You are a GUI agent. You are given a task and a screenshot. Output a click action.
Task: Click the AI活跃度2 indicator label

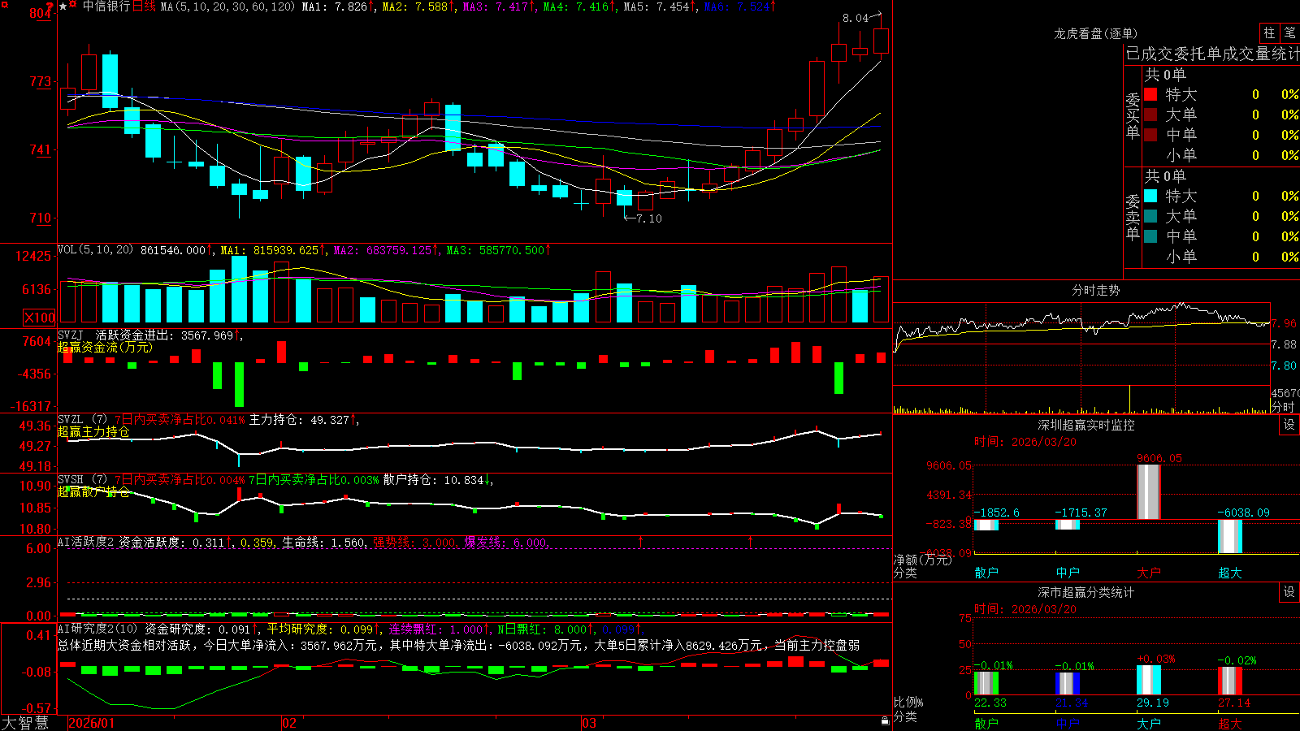pyautogui.click(x=85, y=542)
